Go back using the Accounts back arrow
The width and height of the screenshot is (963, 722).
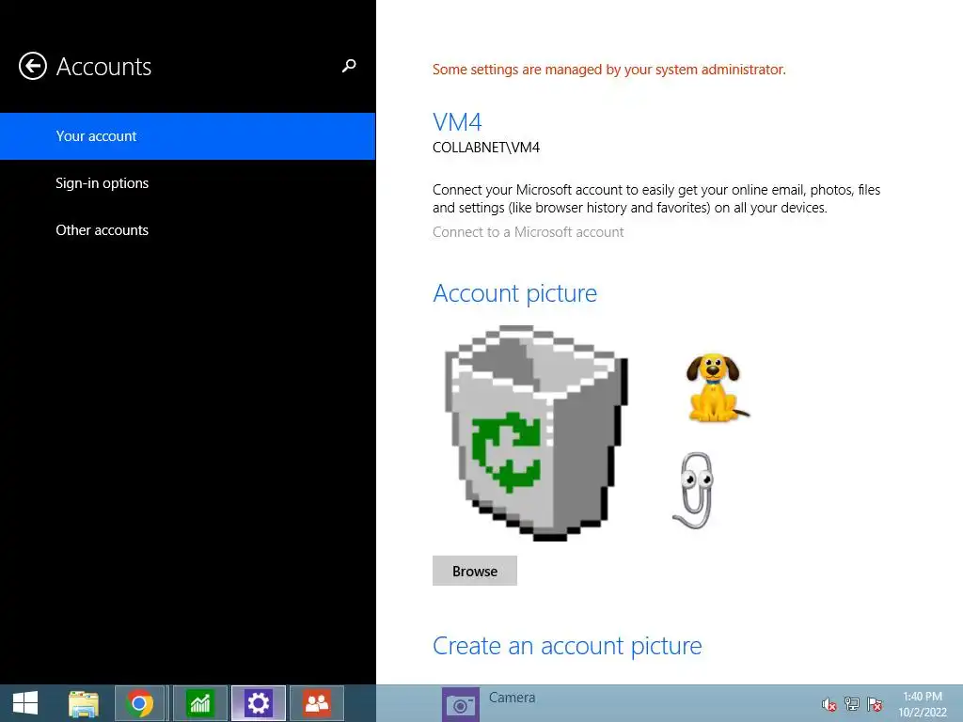[x=33, y=67]
